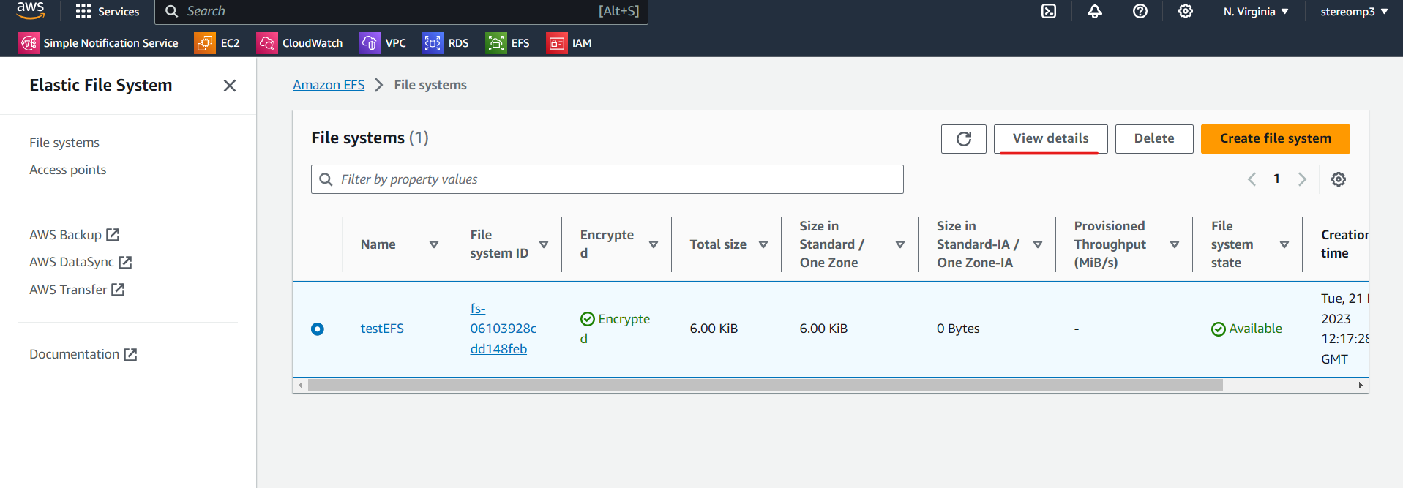Sort by File system ID column

click(544, 244)
